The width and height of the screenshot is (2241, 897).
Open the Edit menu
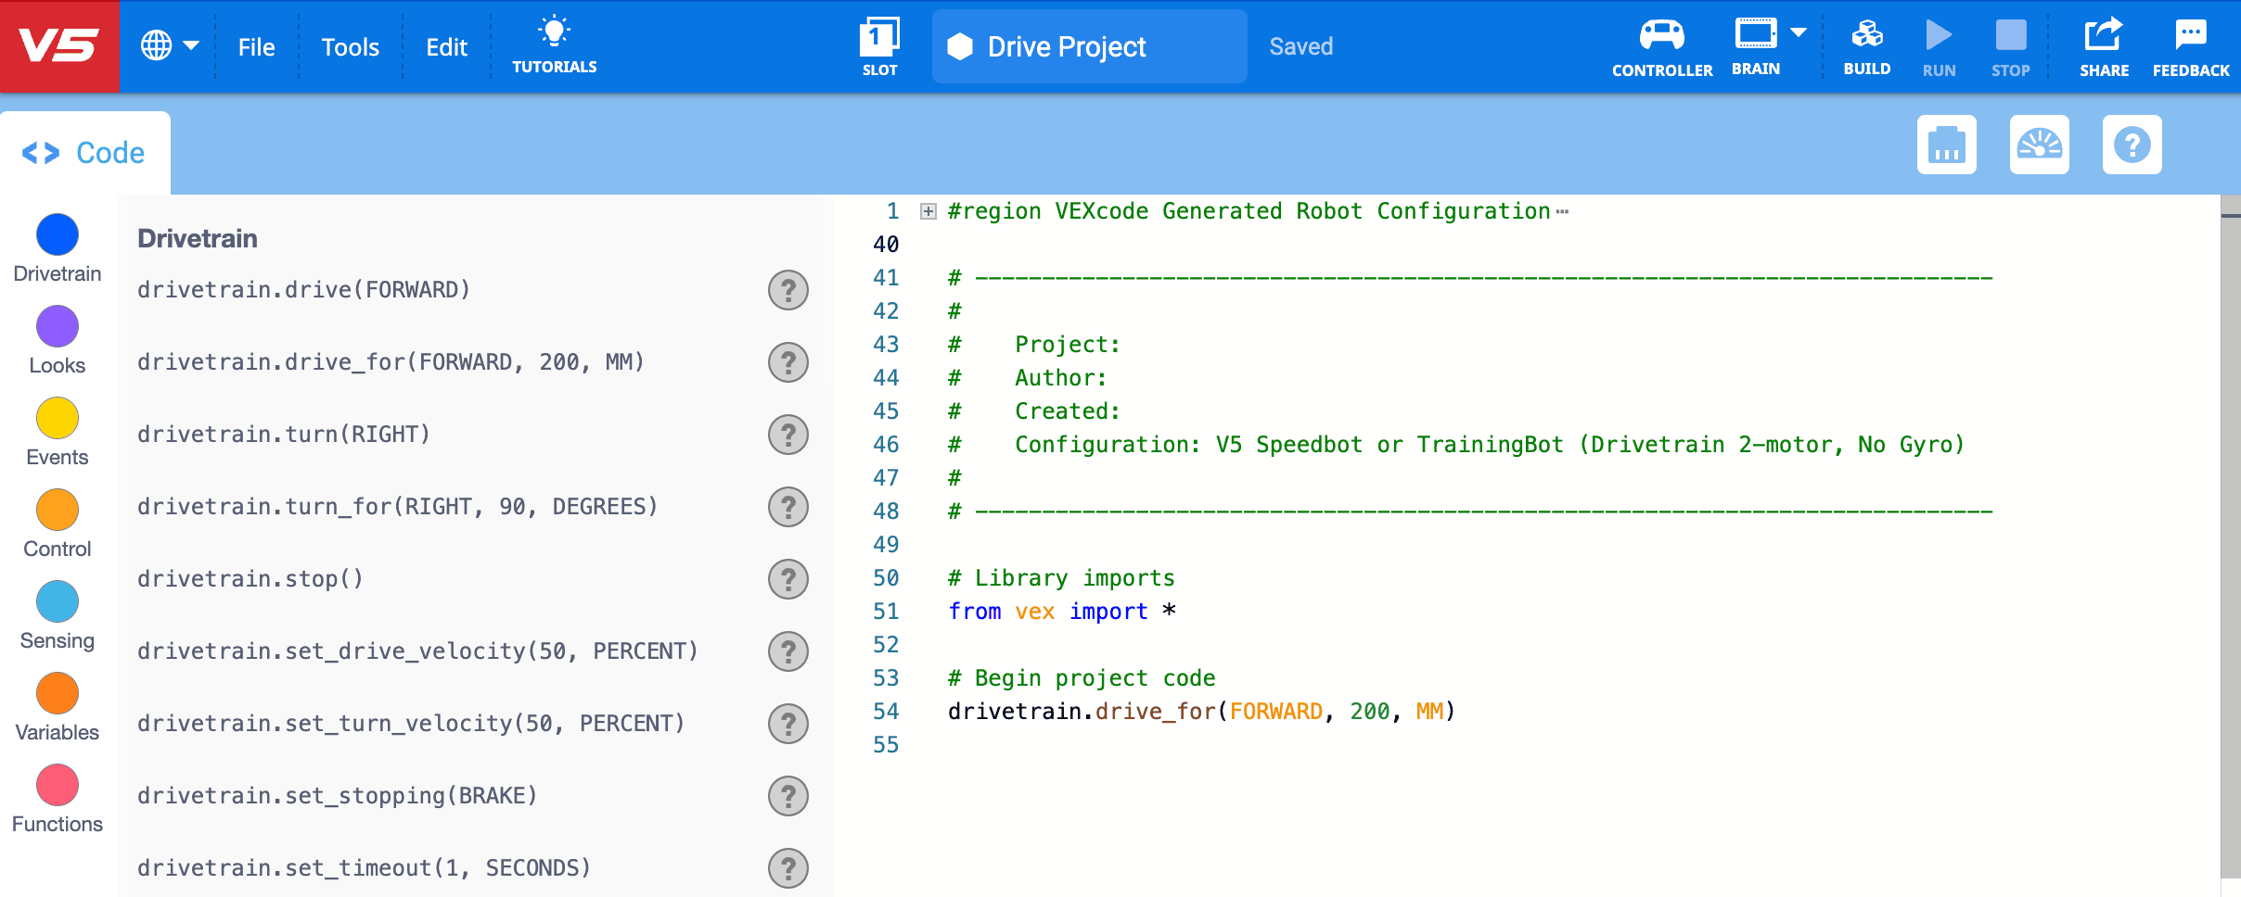[446, 46]
